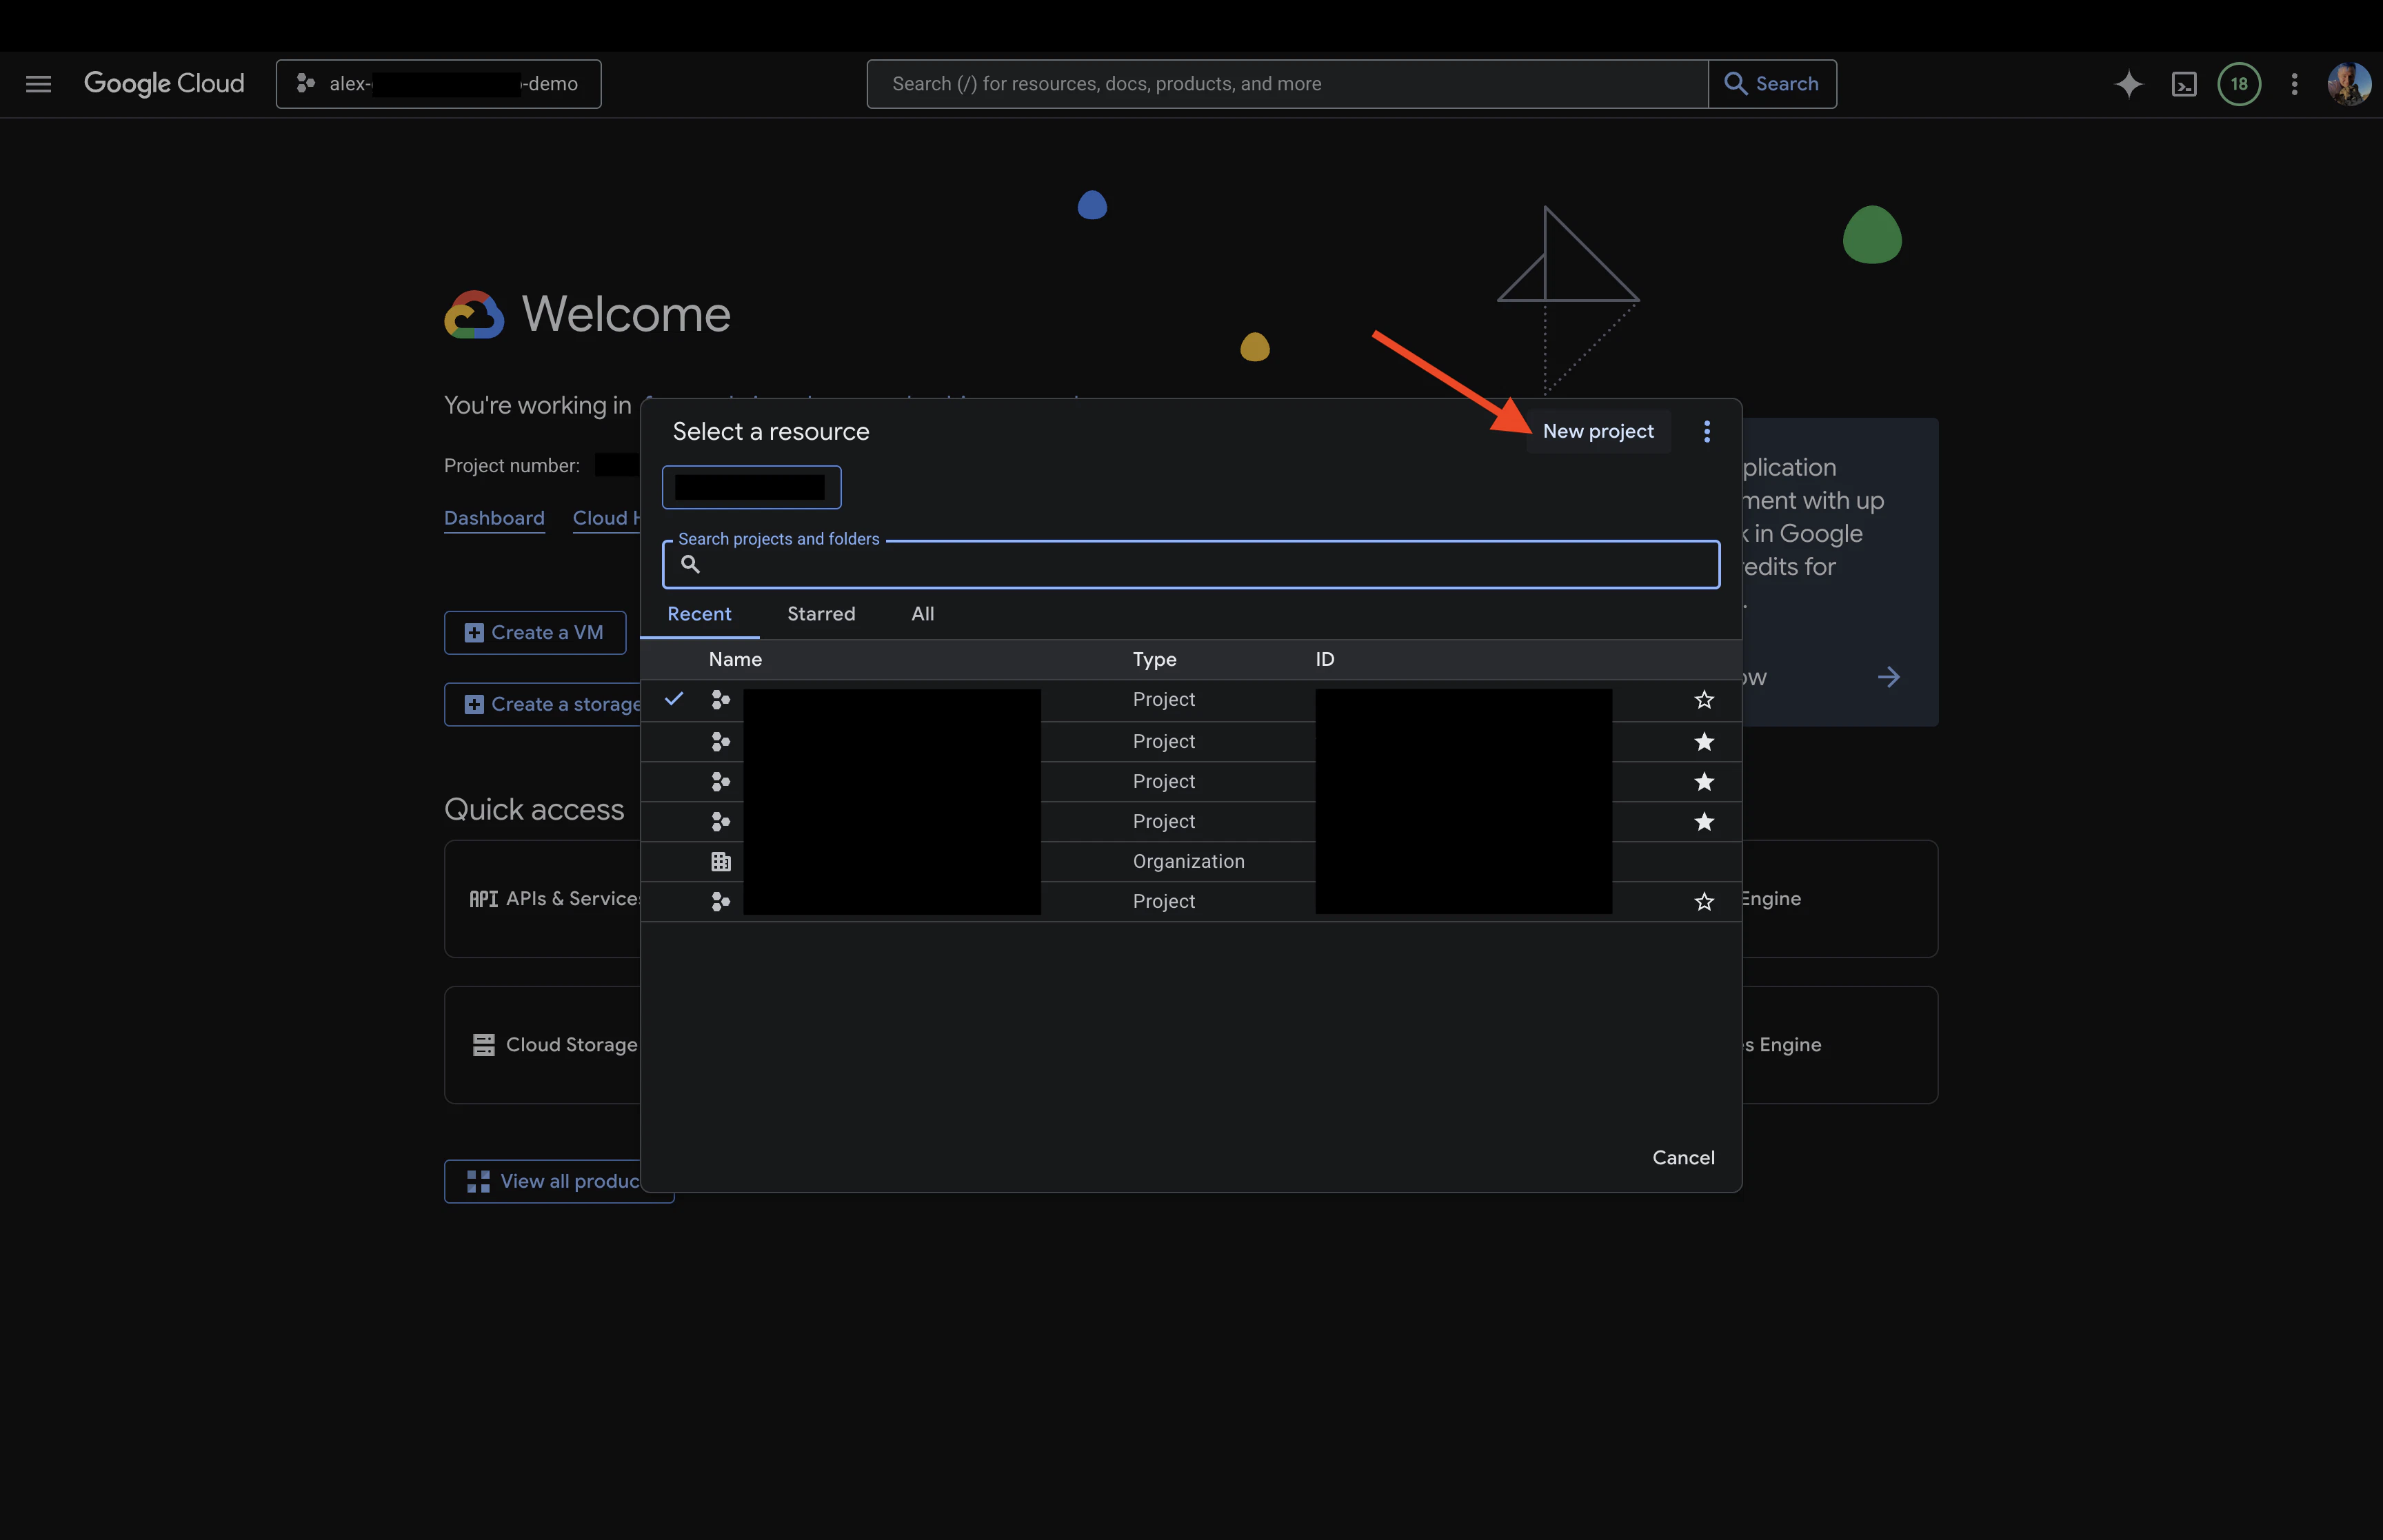Unstar the third project row
2383x1540 pixels.
[1704, 781]
